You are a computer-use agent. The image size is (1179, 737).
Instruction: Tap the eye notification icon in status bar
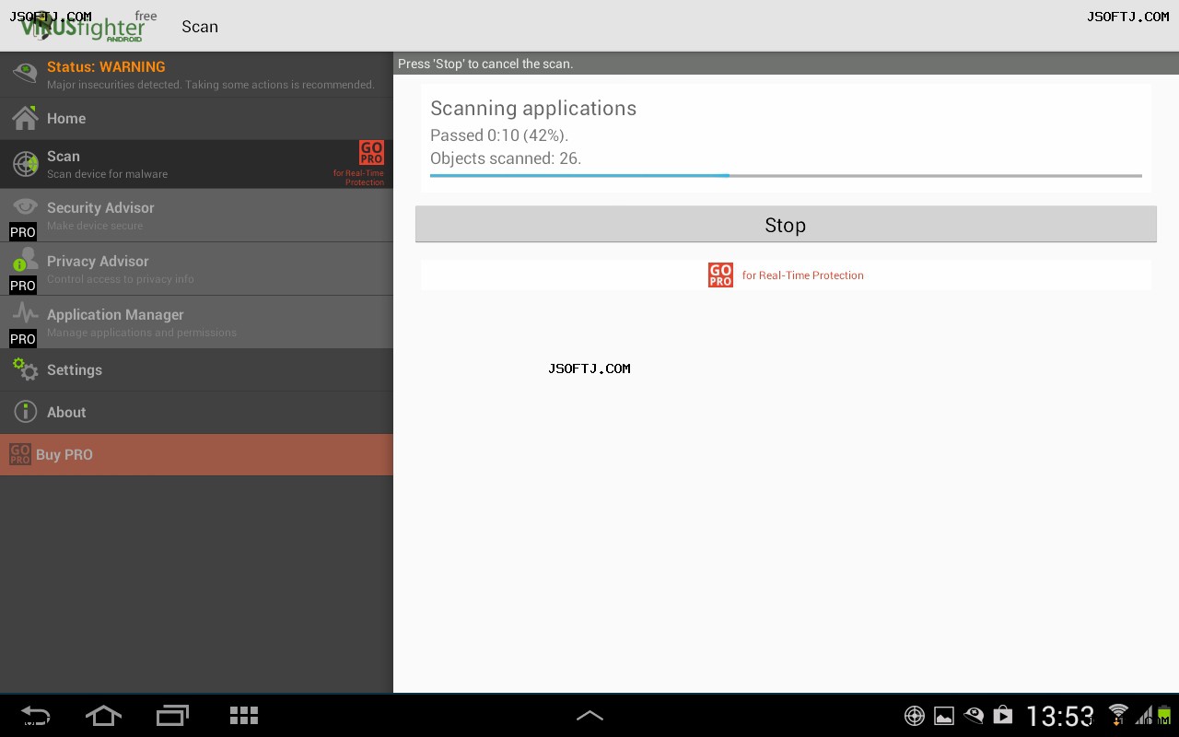click(974, 715)
